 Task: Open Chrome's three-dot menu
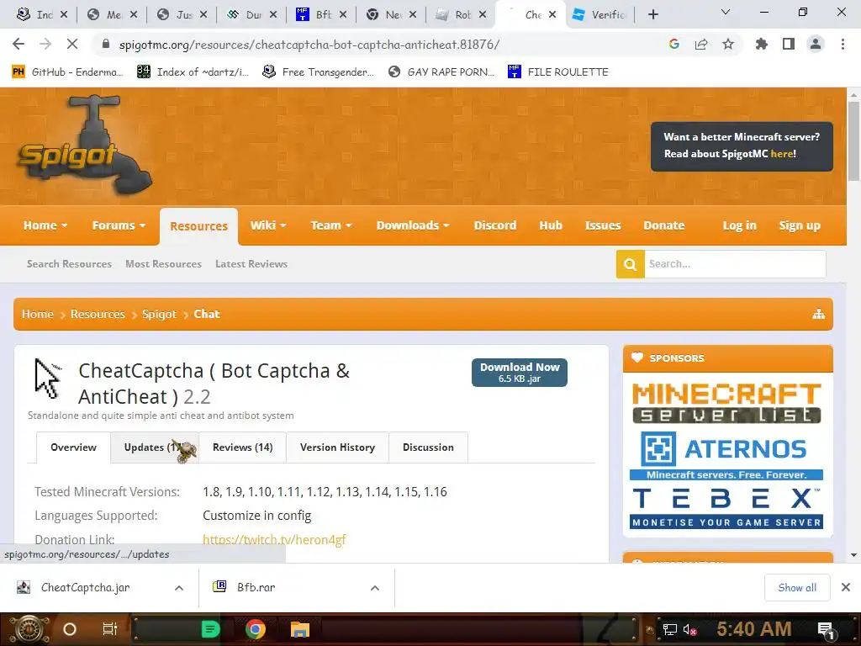[x=843, y=44]
